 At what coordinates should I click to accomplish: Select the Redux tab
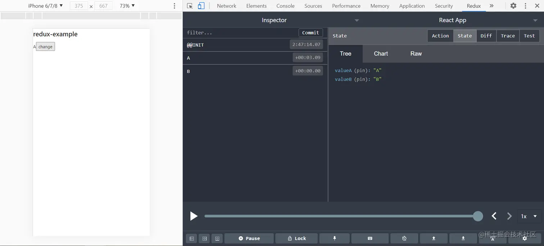point(474,6)
